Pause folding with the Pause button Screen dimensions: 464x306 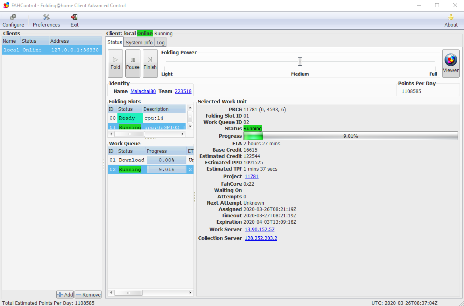click(x=133, y=63)
